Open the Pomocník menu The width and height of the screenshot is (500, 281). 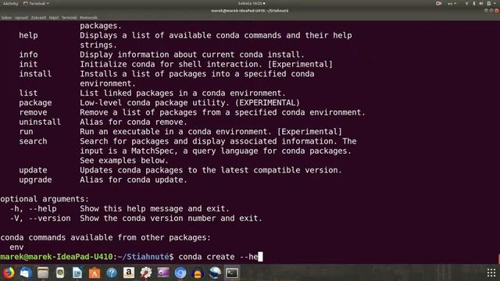click(88, 17)
